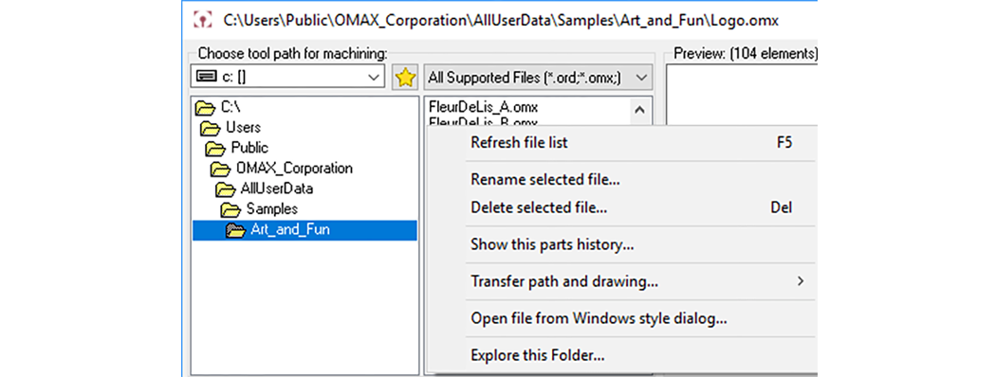Select the AllUserData folder
The image size is (996, 377).
pos(265,188)
